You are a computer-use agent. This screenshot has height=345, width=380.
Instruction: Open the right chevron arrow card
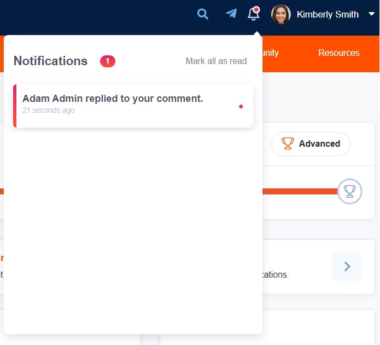(x=347, y=267)
